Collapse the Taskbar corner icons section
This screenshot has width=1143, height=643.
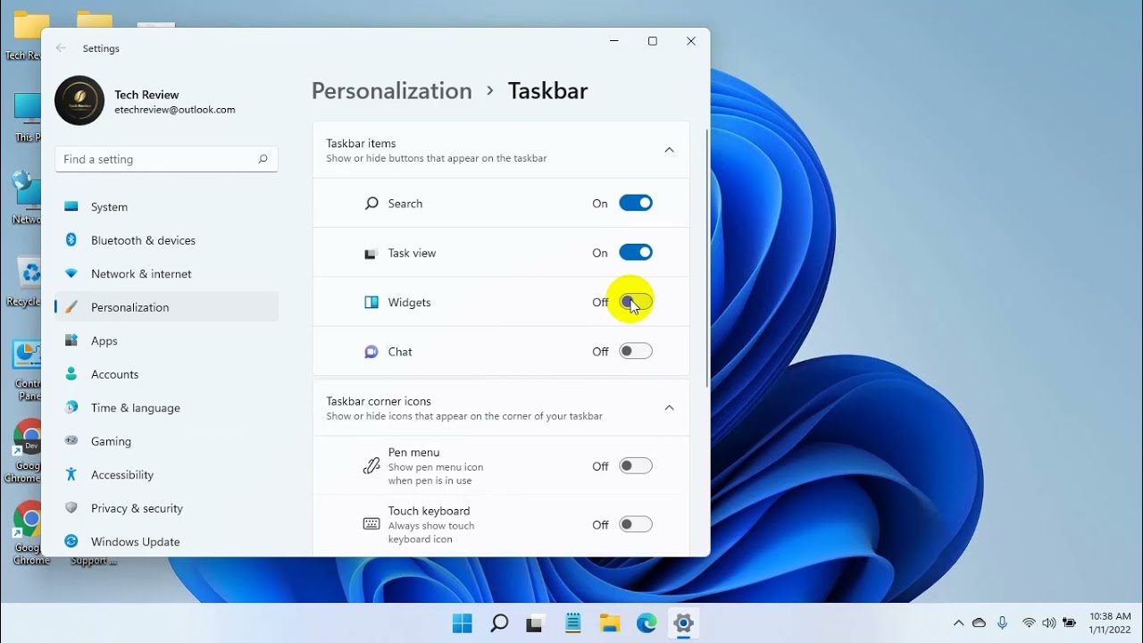669,408
